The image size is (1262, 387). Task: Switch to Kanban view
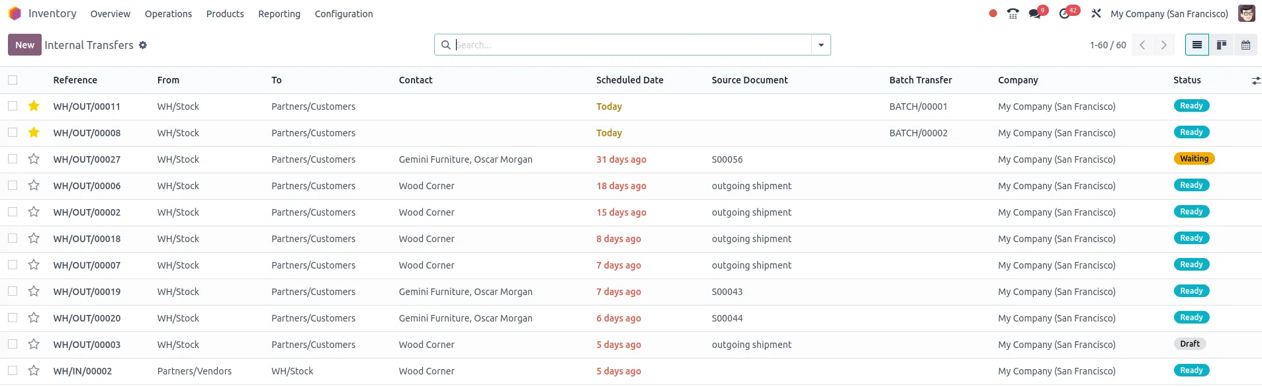pyautogui.click(x=1222, y=45)
